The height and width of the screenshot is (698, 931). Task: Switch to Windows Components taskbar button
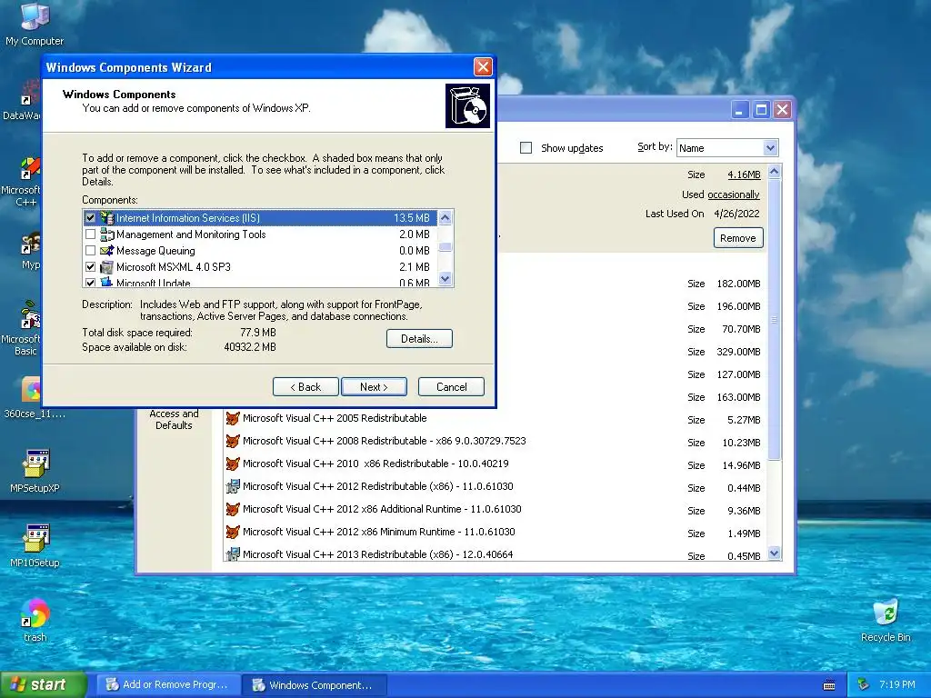click(x=315, y=685)
